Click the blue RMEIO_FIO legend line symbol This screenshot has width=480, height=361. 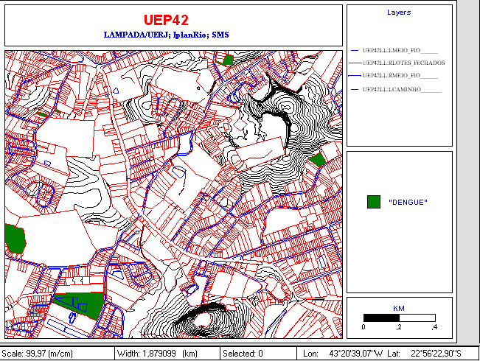click(355, 76)
